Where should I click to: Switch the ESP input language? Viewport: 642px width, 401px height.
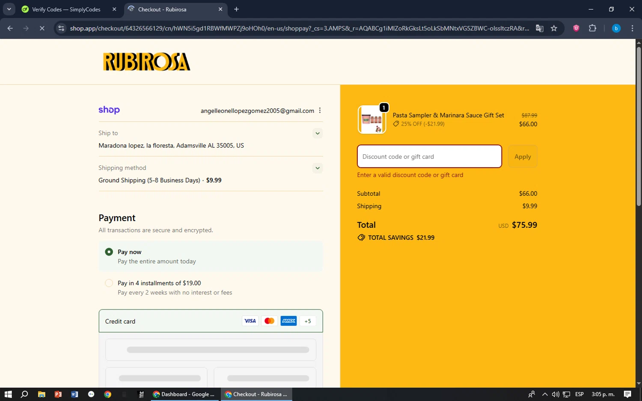click(580, 394)
